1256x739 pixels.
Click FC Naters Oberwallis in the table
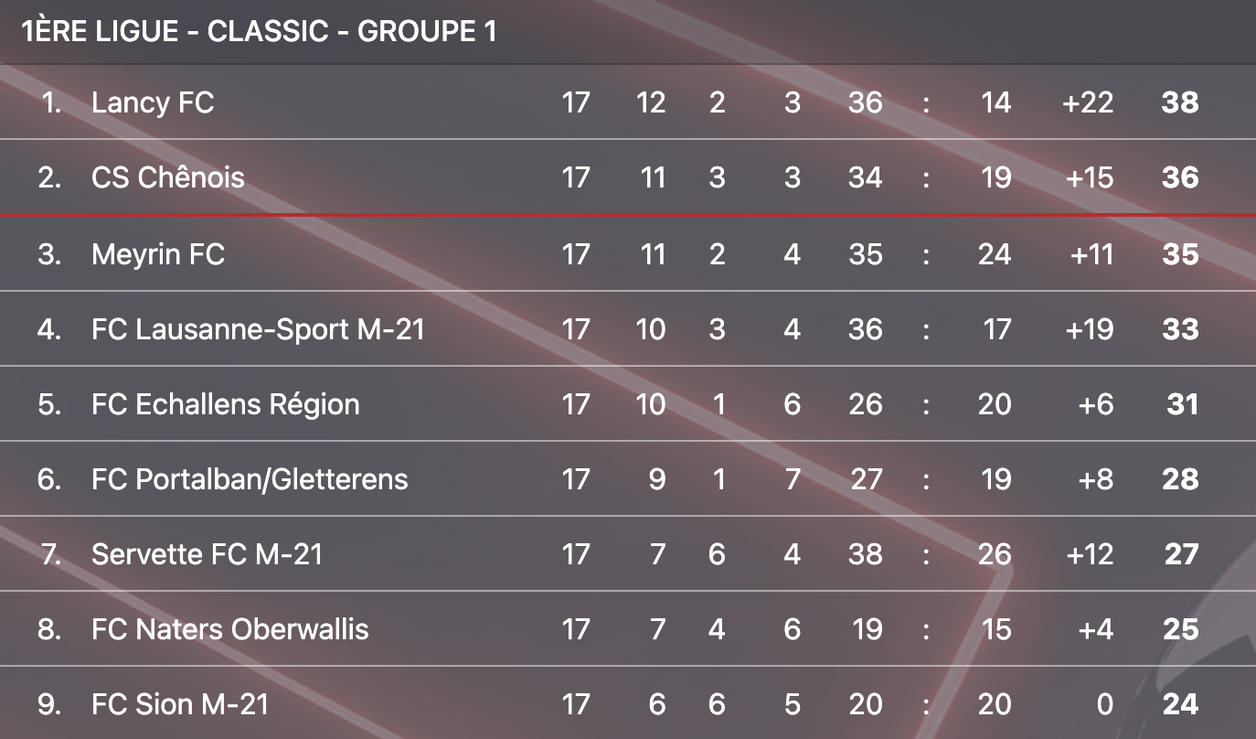pos(229,628)
